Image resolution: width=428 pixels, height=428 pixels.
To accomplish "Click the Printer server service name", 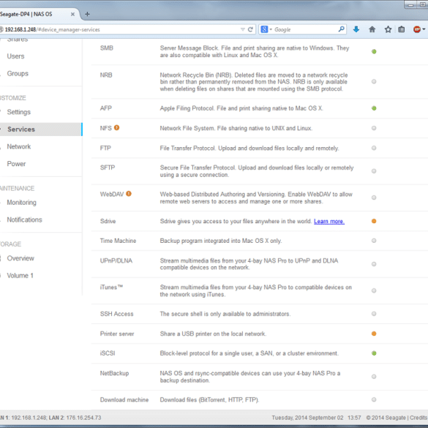I will (x=117, y=334).
